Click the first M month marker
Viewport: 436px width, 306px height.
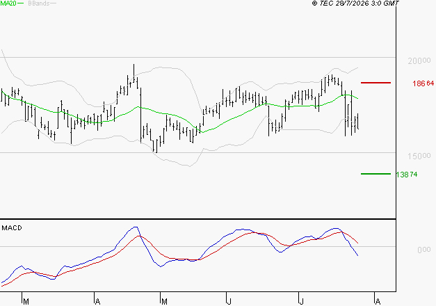(x=26, y=302)
